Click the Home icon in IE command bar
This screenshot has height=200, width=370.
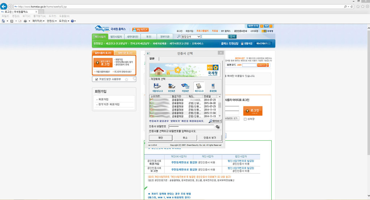[3, 21]
